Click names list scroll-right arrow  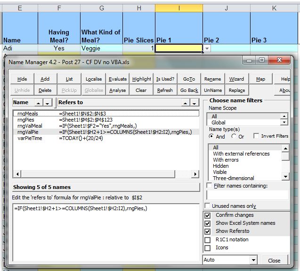195,174
